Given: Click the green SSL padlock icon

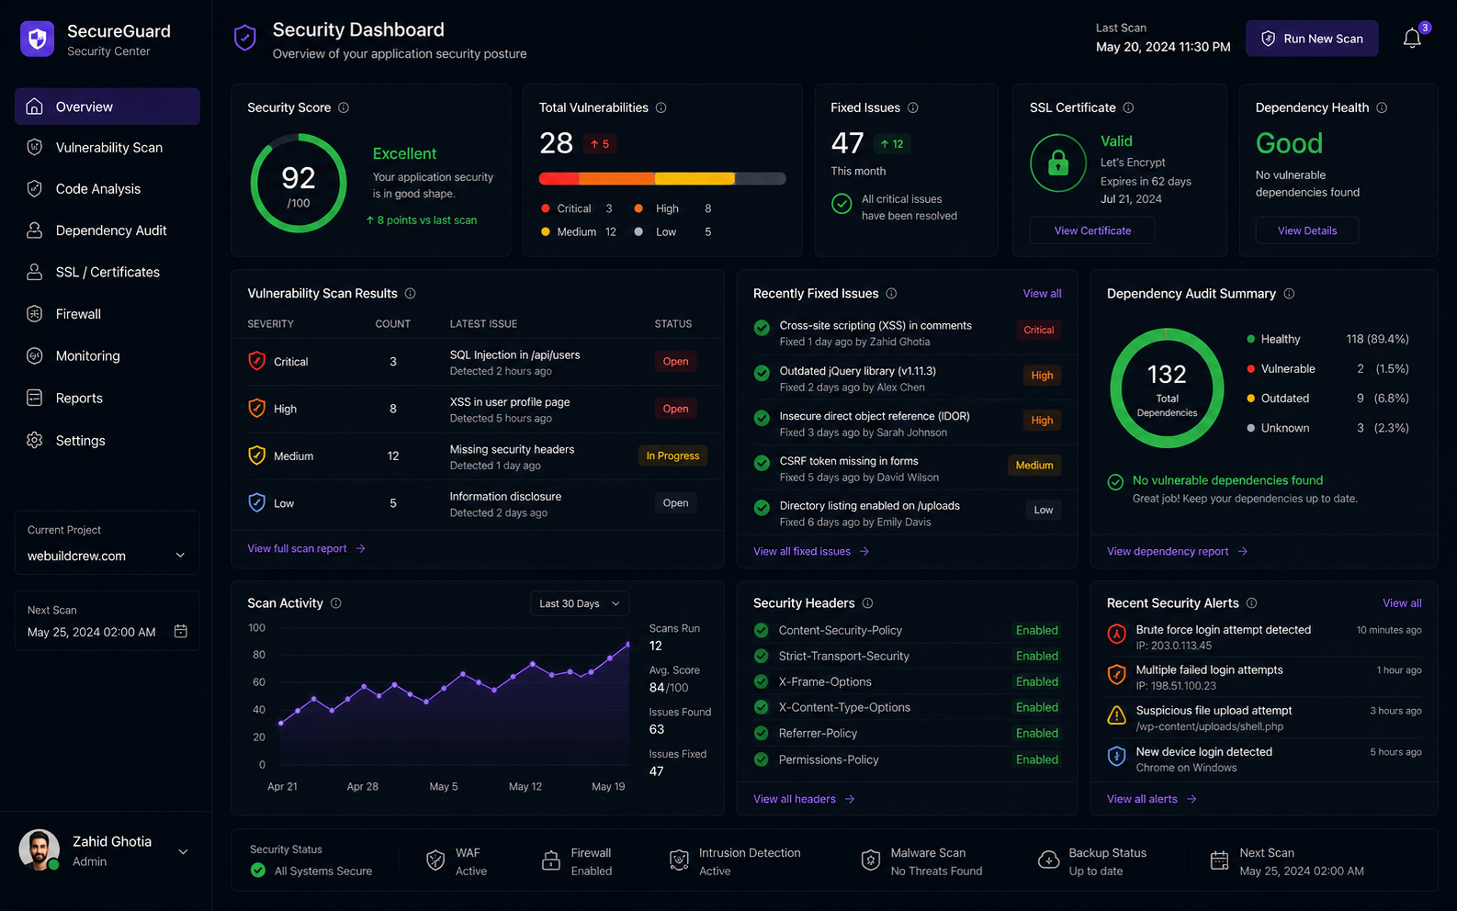Looking at the screenshot, I should [x=1058, y=163].
